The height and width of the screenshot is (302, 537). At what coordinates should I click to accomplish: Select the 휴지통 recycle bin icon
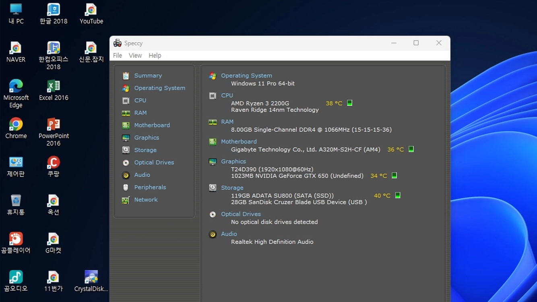coord(16,205)
